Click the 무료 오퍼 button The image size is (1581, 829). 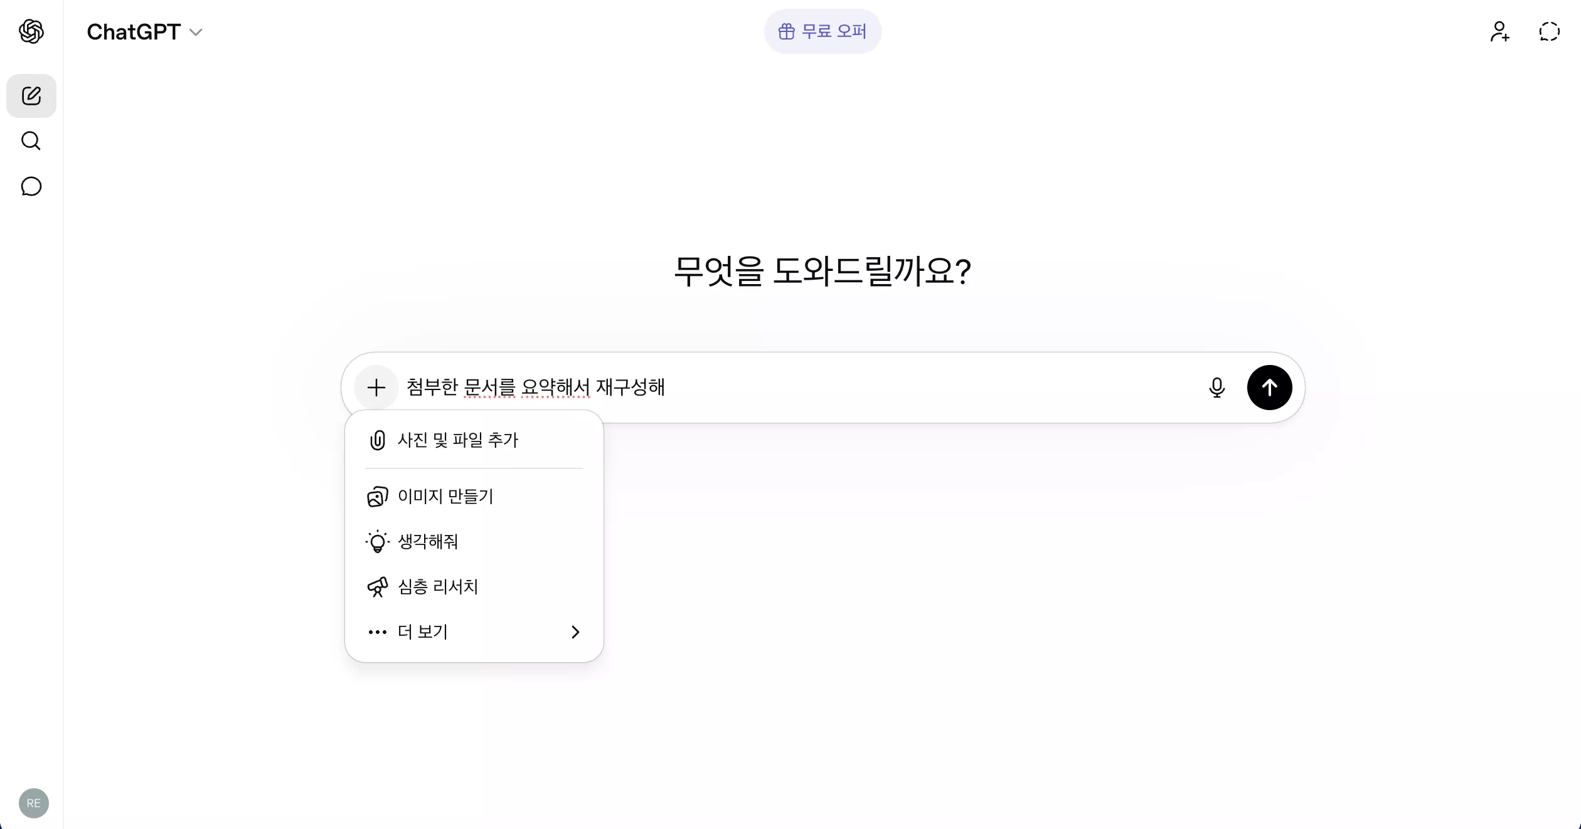pyautogui.click(x=822, y=31)
